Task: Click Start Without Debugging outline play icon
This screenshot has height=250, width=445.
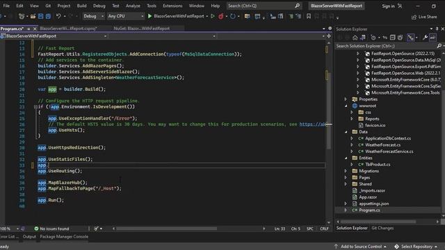Action: [213, 17]
